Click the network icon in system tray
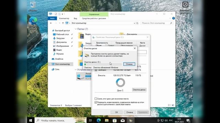The width and height of the screenshot is (220, 123). 162,120
